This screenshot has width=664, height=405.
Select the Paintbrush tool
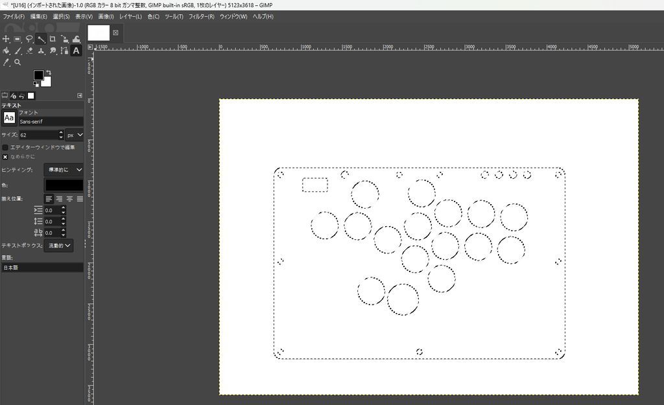coord(18,51)
